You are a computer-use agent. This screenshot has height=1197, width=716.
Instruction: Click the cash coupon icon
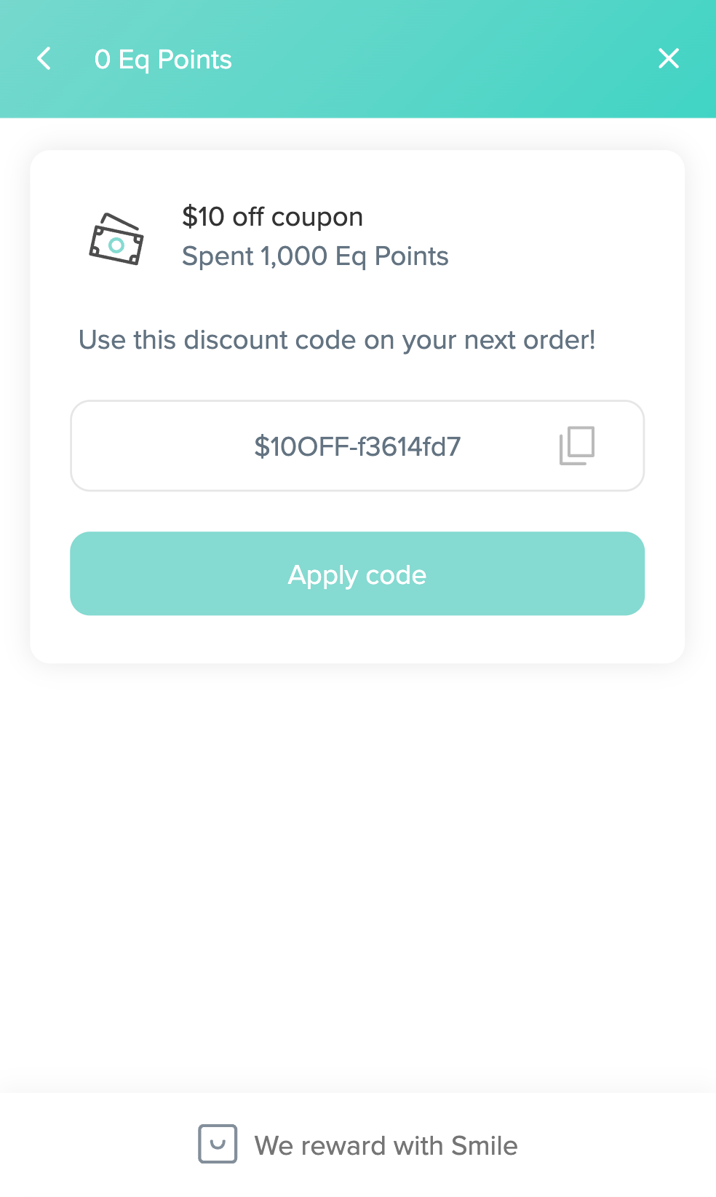tap(116, 239)
